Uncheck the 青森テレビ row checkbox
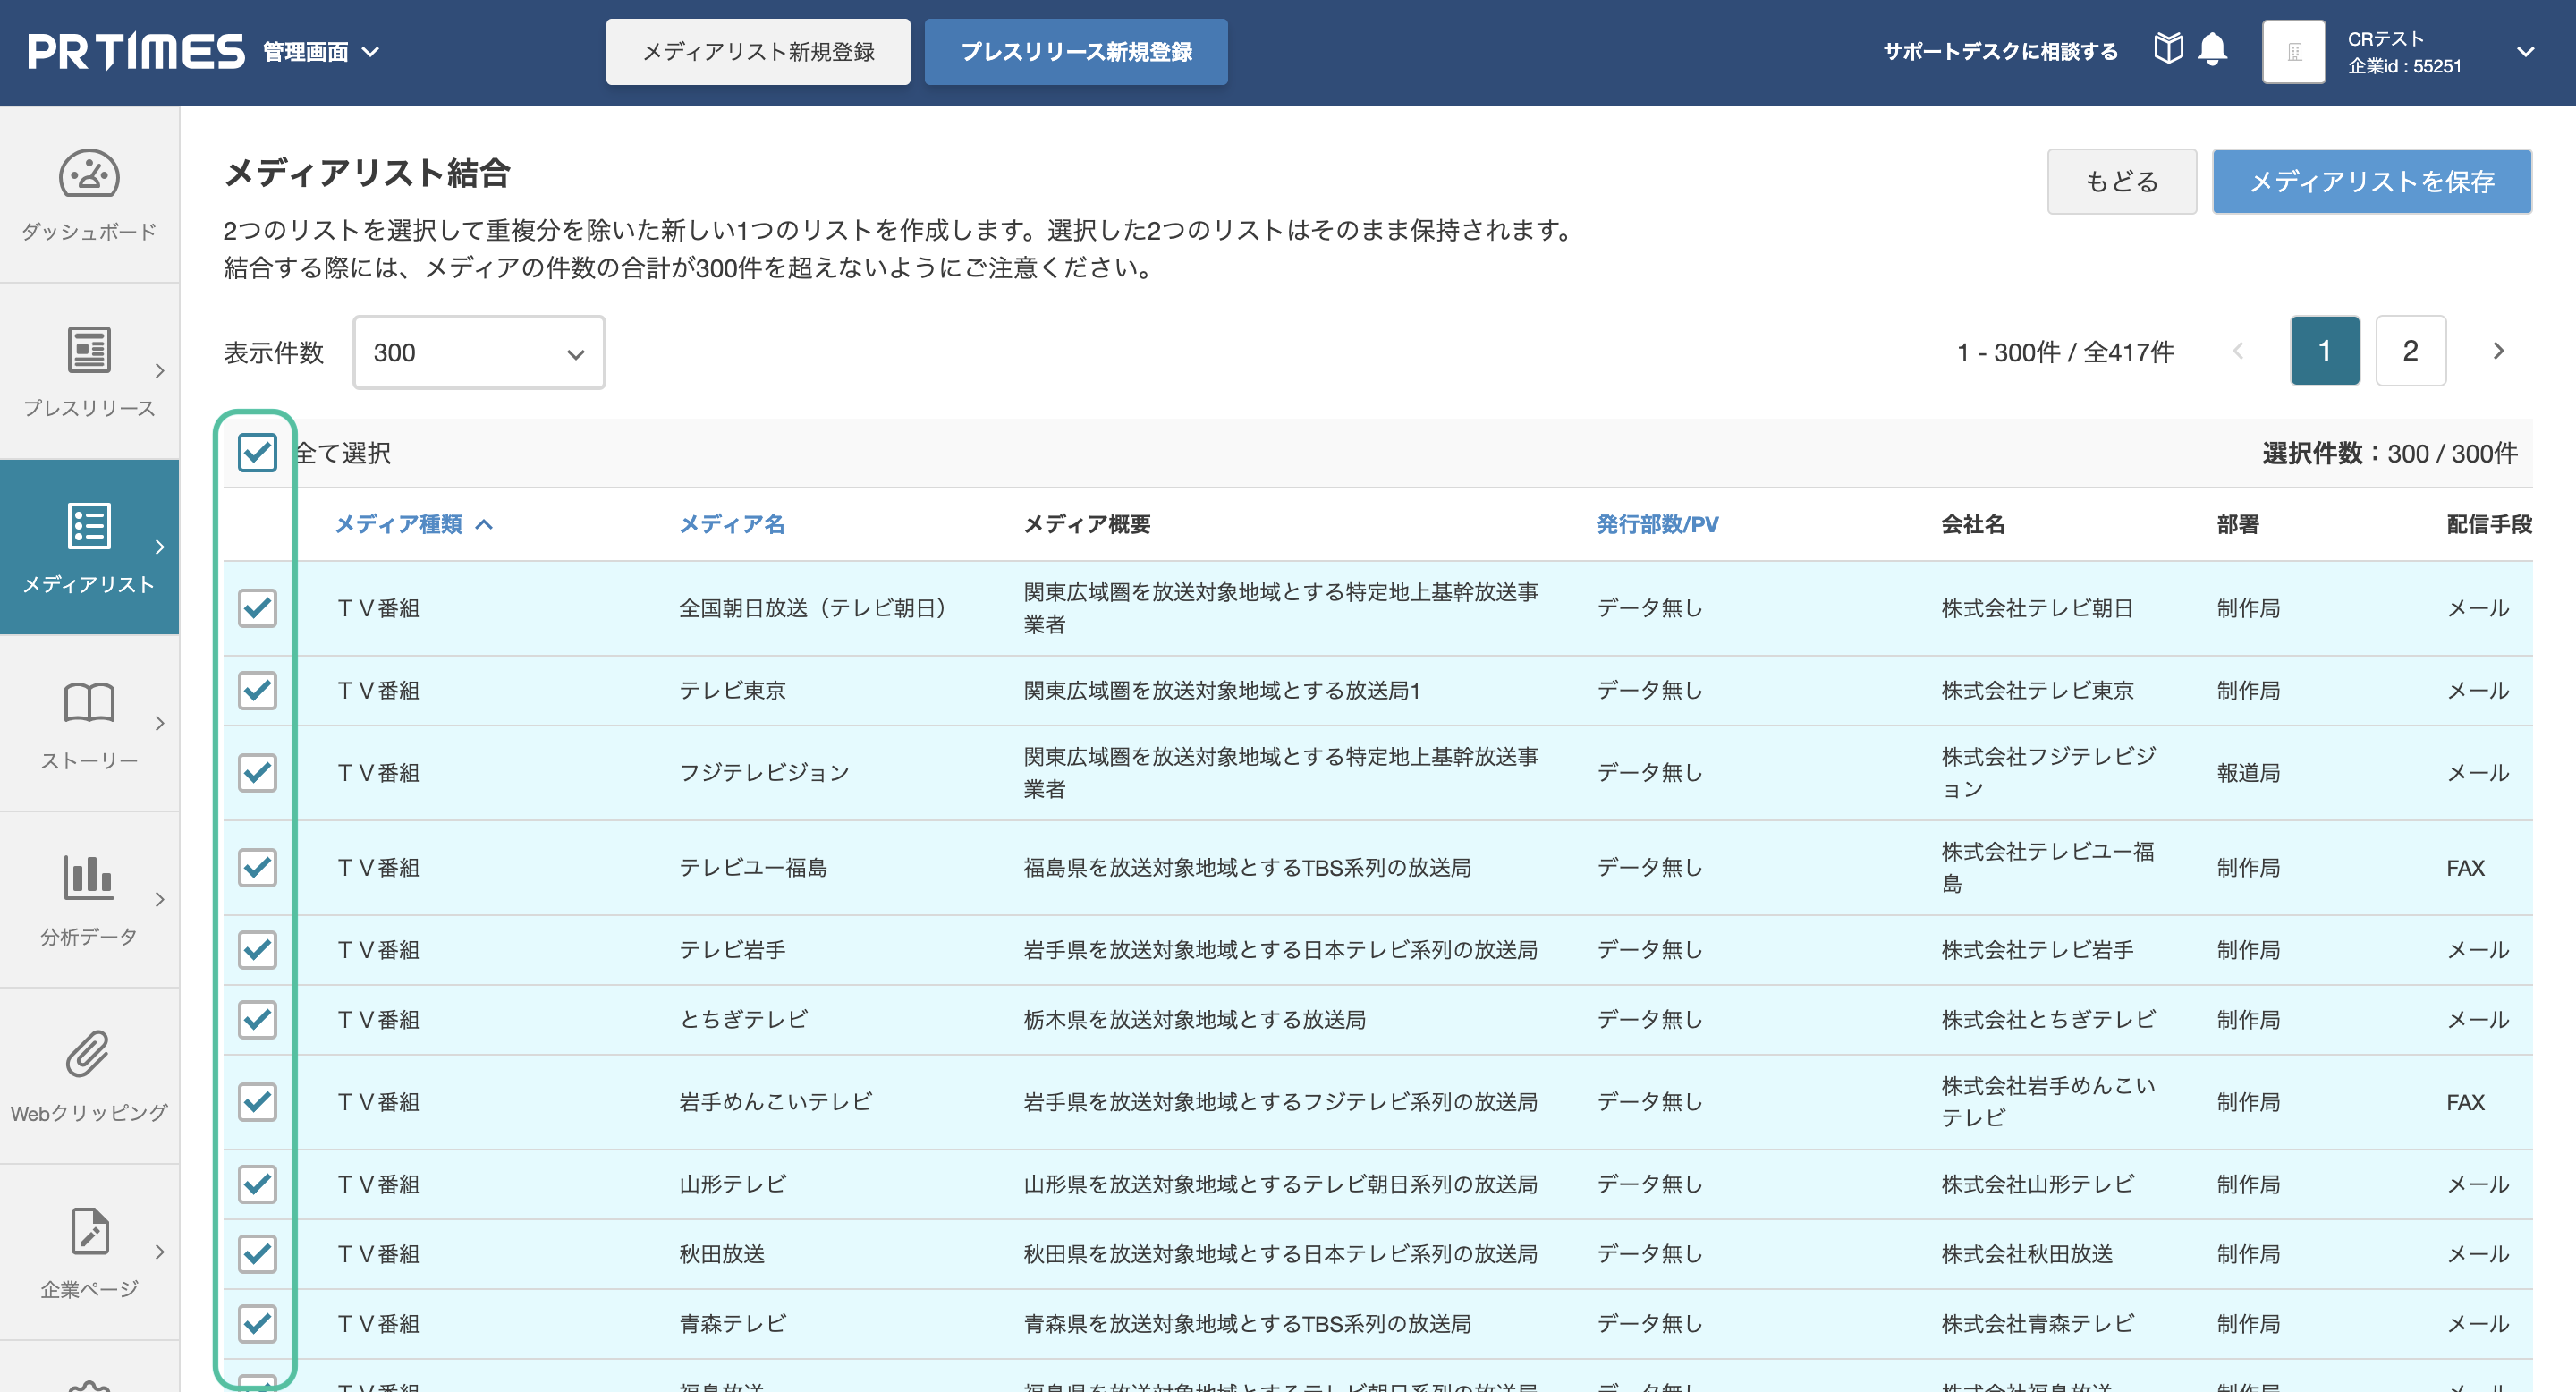Viewport: 2576px width, 1392px height. point(257,1323)
